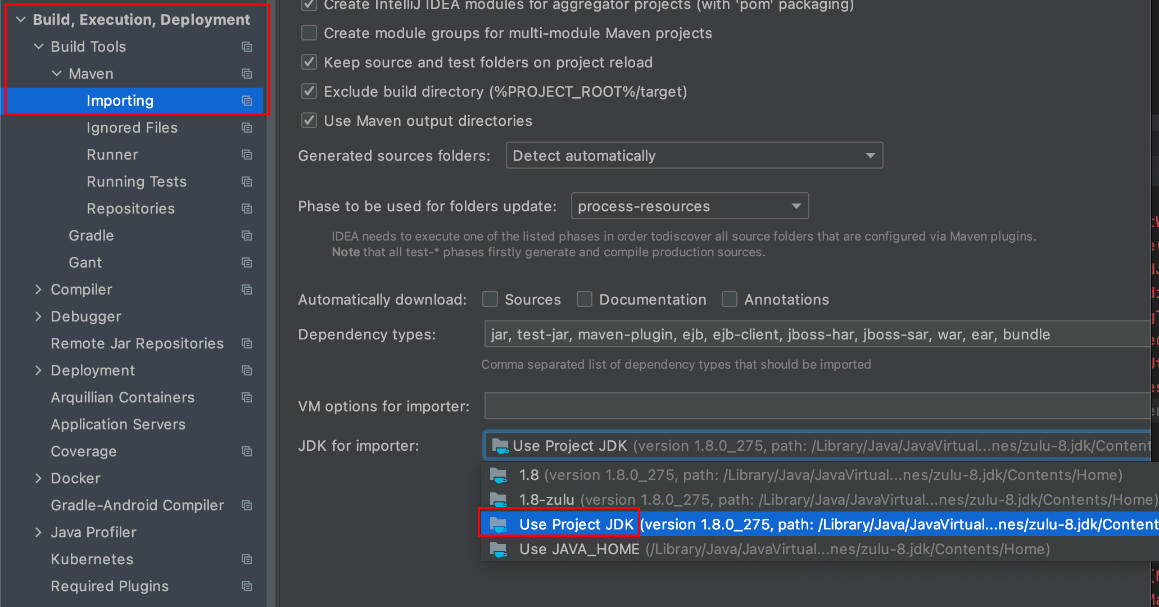Viewport: 1159px width, 607px height.
Task: Click project-level icon beside Build Tools
Action: [x=246, y=47]
